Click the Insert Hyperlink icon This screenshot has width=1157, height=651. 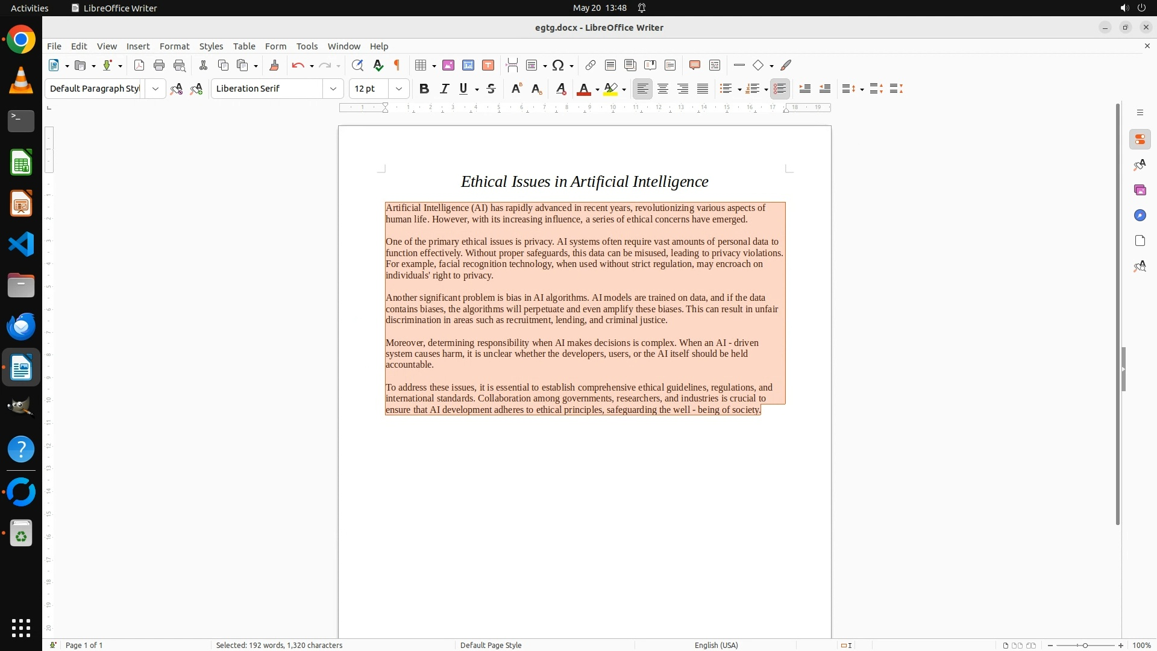tap(591, 65)
